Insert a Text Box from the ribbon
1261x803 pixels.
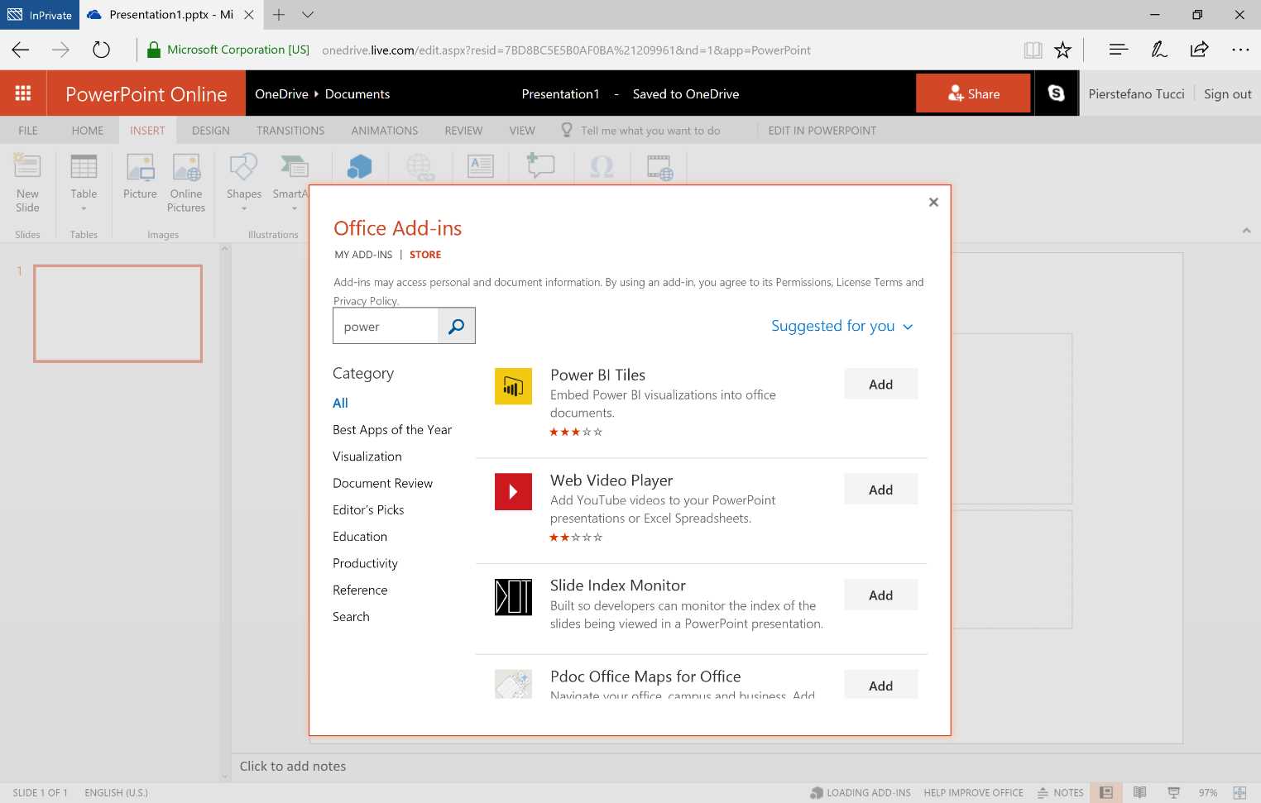click(480, 166)
